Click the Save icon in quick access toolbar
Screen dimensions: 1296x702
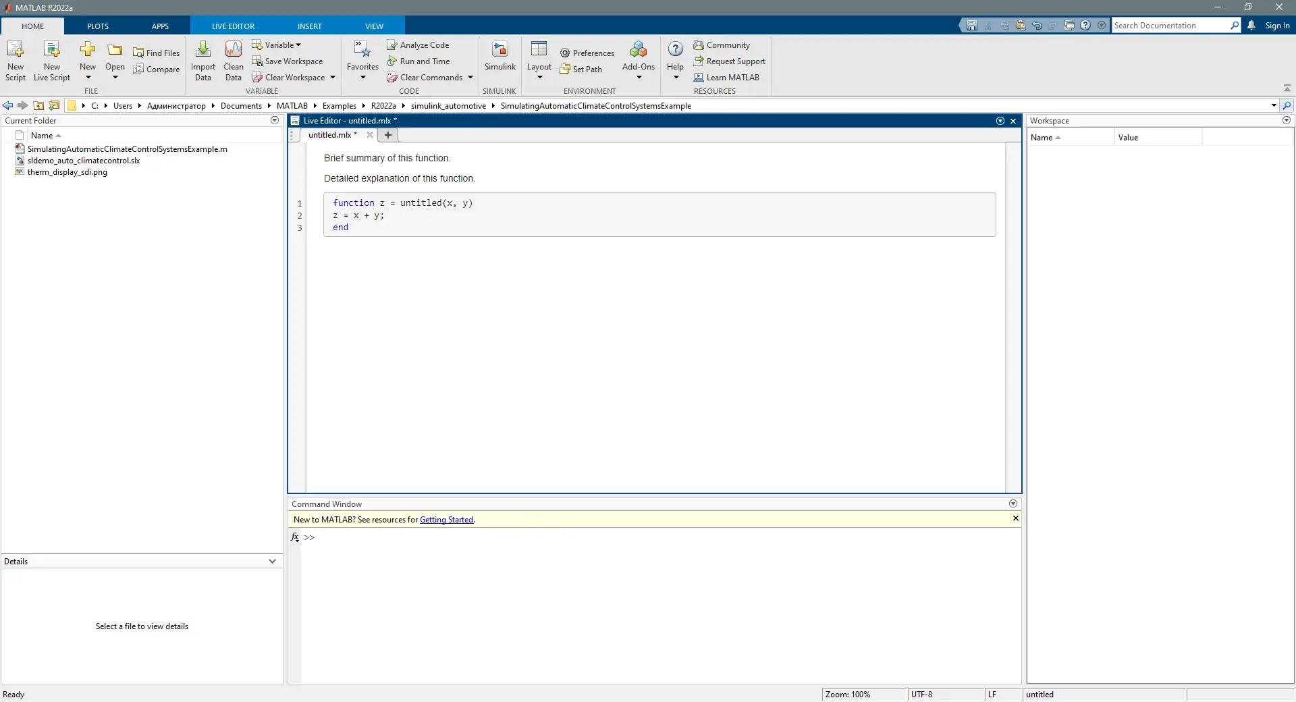[972, 25]
